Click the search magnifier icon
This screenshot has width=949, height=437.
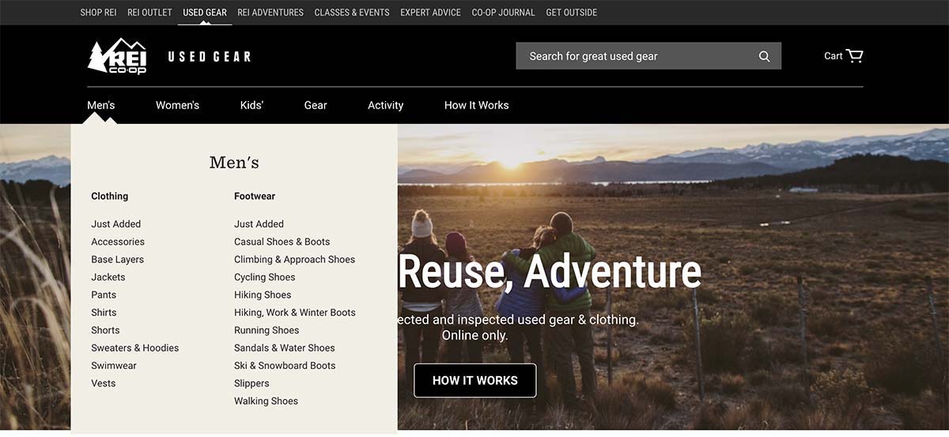pyautogui.click(x=764, y=56)
